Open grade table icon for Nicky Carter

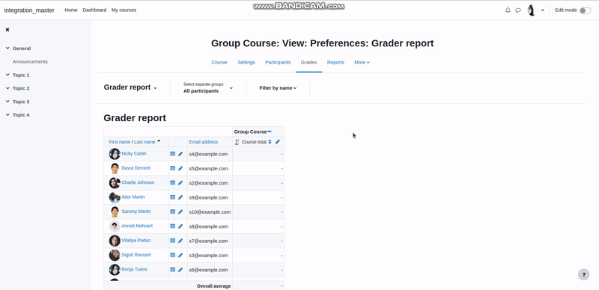(172, 154)
